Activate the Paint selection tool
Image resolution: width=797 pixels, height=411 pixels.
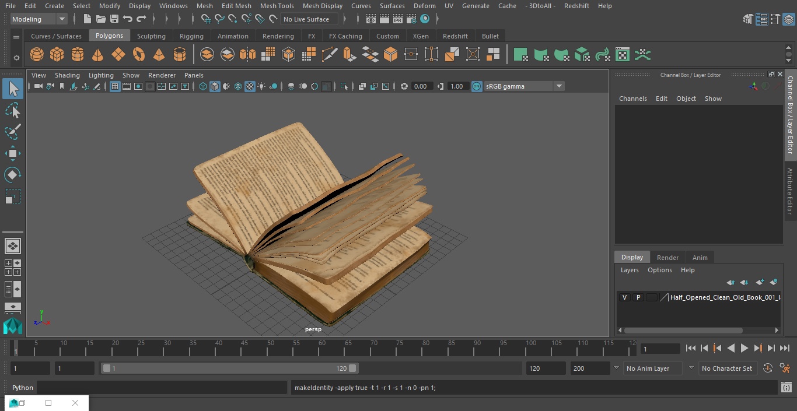point(13,132)
